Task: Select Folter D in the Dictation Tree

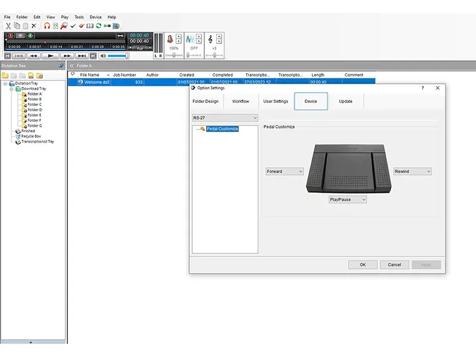Action: [x=35, y=110]
